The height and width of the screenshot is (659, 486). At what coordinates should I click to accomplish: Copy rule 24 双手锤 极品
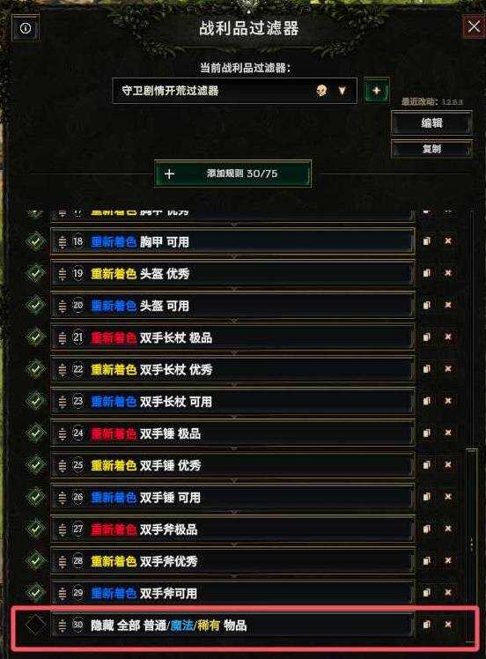click(x=426, y=433)
